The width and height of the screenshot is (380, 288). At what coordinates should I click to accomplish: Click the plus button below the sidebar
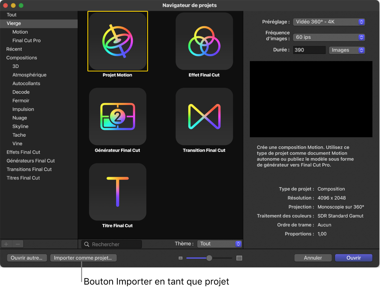click(6, 244)
